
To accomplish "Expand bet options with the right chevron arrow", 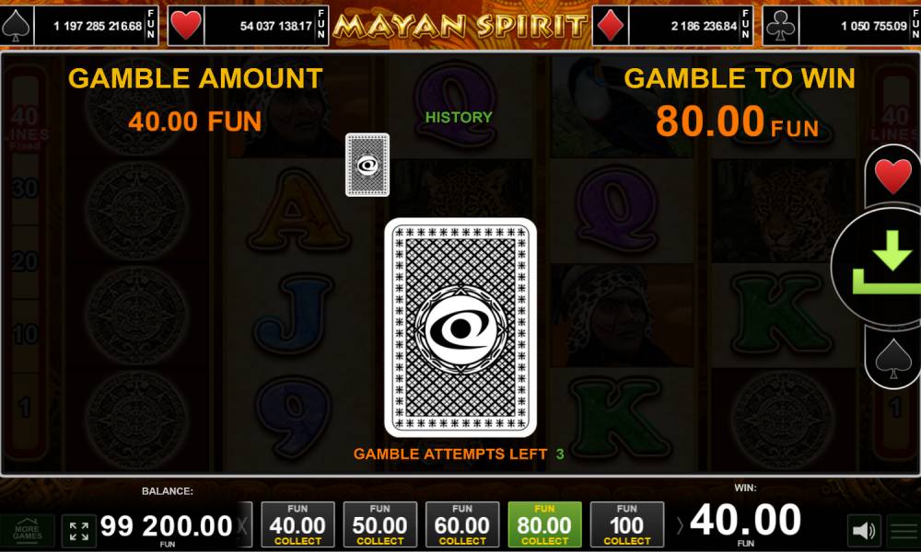I will [x=680, y=525].
